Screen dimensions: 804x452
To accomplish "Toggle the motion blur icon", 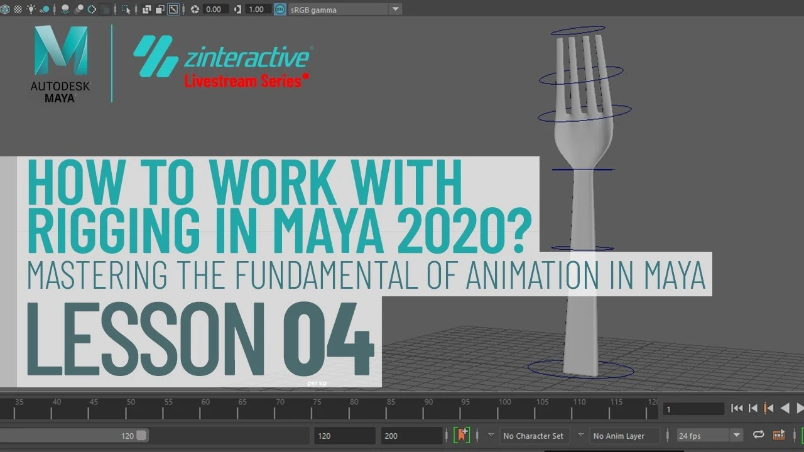I will [x=79, y=9].
